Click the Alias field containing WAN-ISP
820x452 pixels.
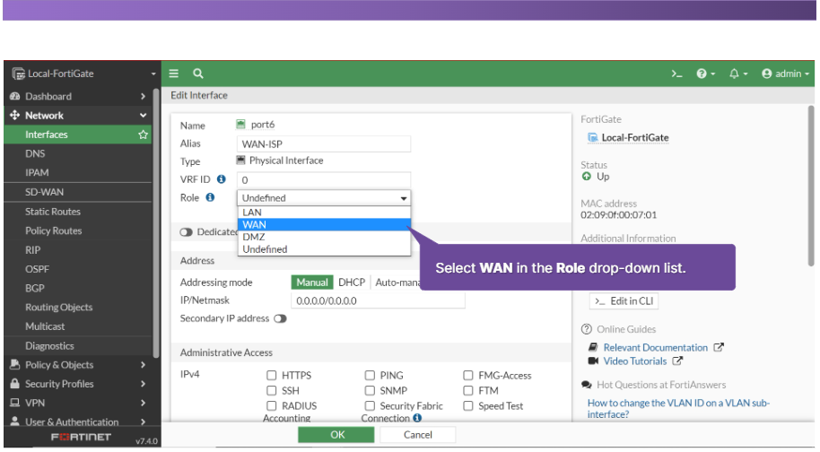(x=324, y=144)
